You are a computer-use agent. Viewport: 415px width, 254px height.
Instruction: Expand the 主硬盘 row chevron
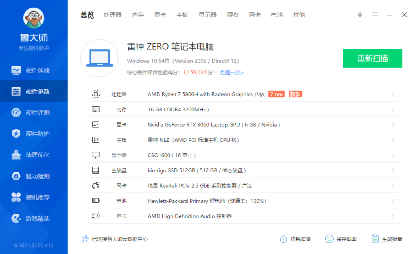coord(393,170)
